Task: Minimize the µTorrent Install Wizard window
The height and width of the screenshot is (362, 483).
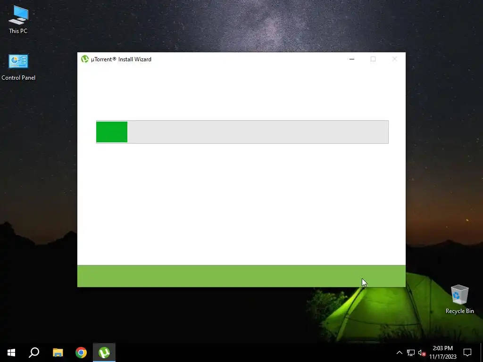Action: point(352,59)
